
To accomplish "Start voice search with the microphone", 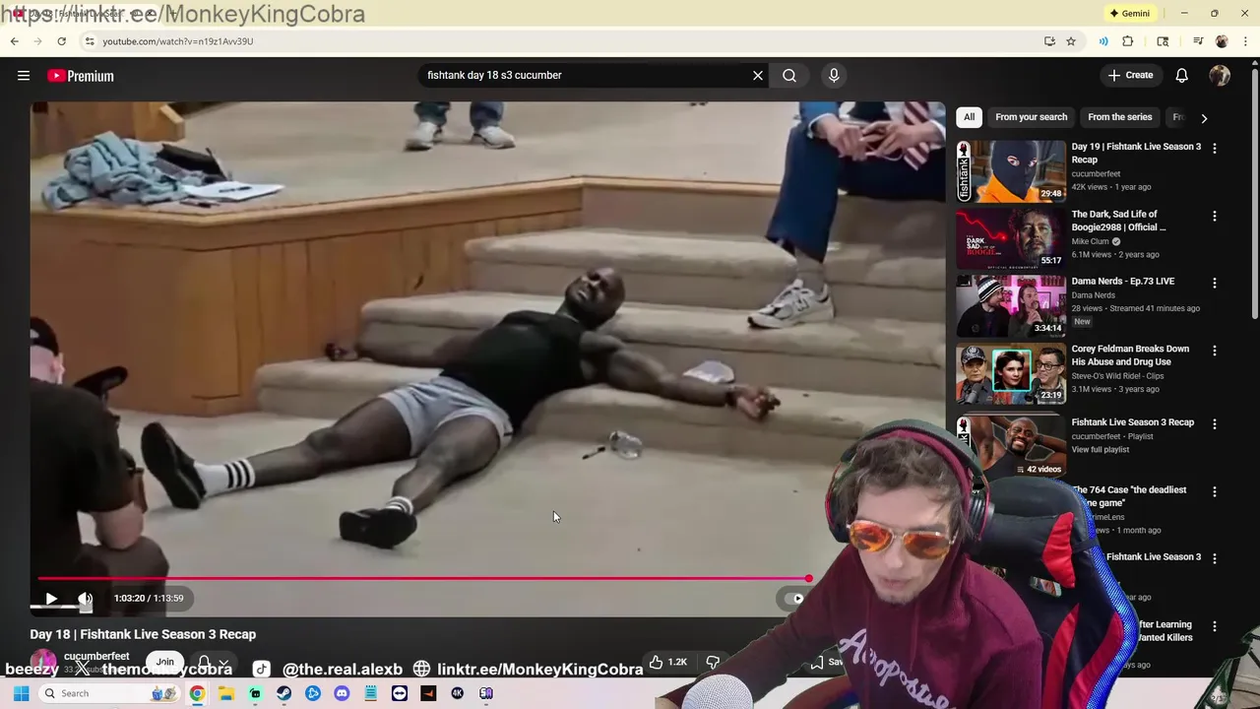I will coord(834,75).
